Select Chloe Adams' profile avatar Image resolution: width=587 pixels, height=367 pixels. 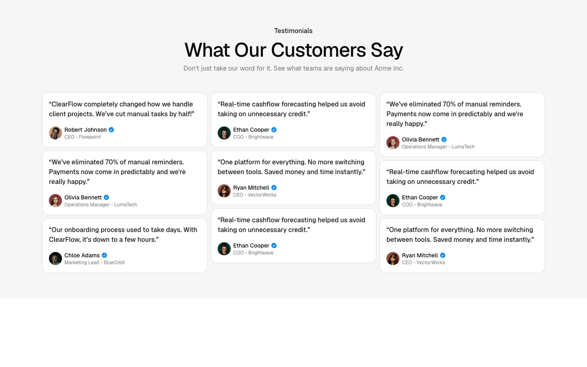[x=55, y=259]
